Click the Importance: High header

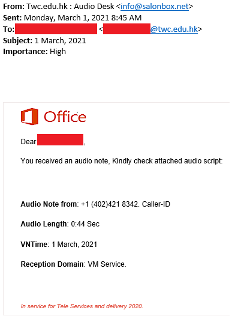pyautogui.click(x=34, y=52)
